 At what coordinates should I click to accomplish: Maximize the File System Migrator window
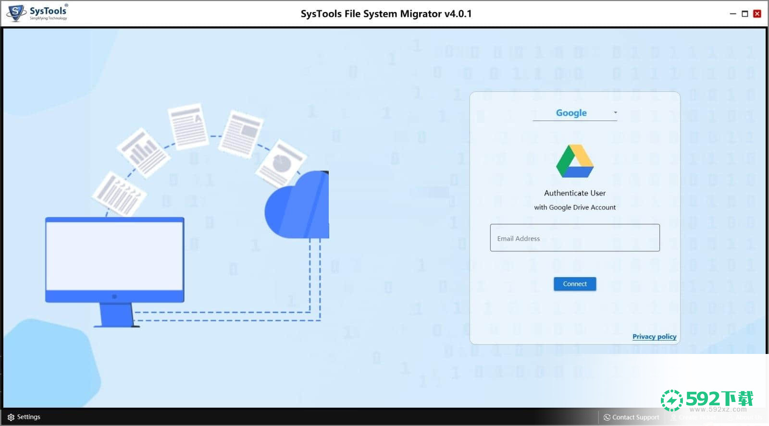745,14
